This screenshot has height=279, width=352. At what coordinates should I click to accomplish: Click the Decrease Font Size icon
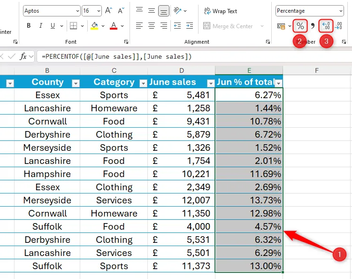(x=121, y=10)
